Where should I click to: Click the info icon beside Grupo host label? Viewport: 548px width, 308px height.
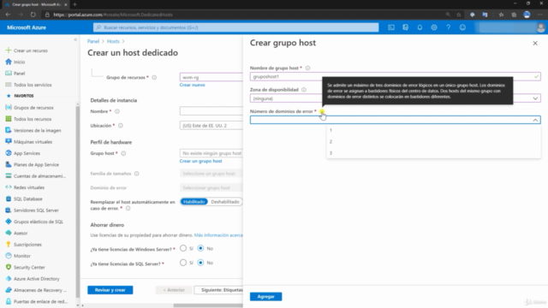point(123,153)
